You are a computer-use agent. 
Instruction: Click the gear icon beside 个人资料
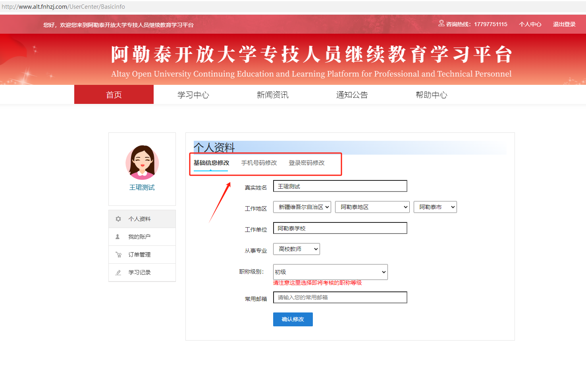(118, 219)
